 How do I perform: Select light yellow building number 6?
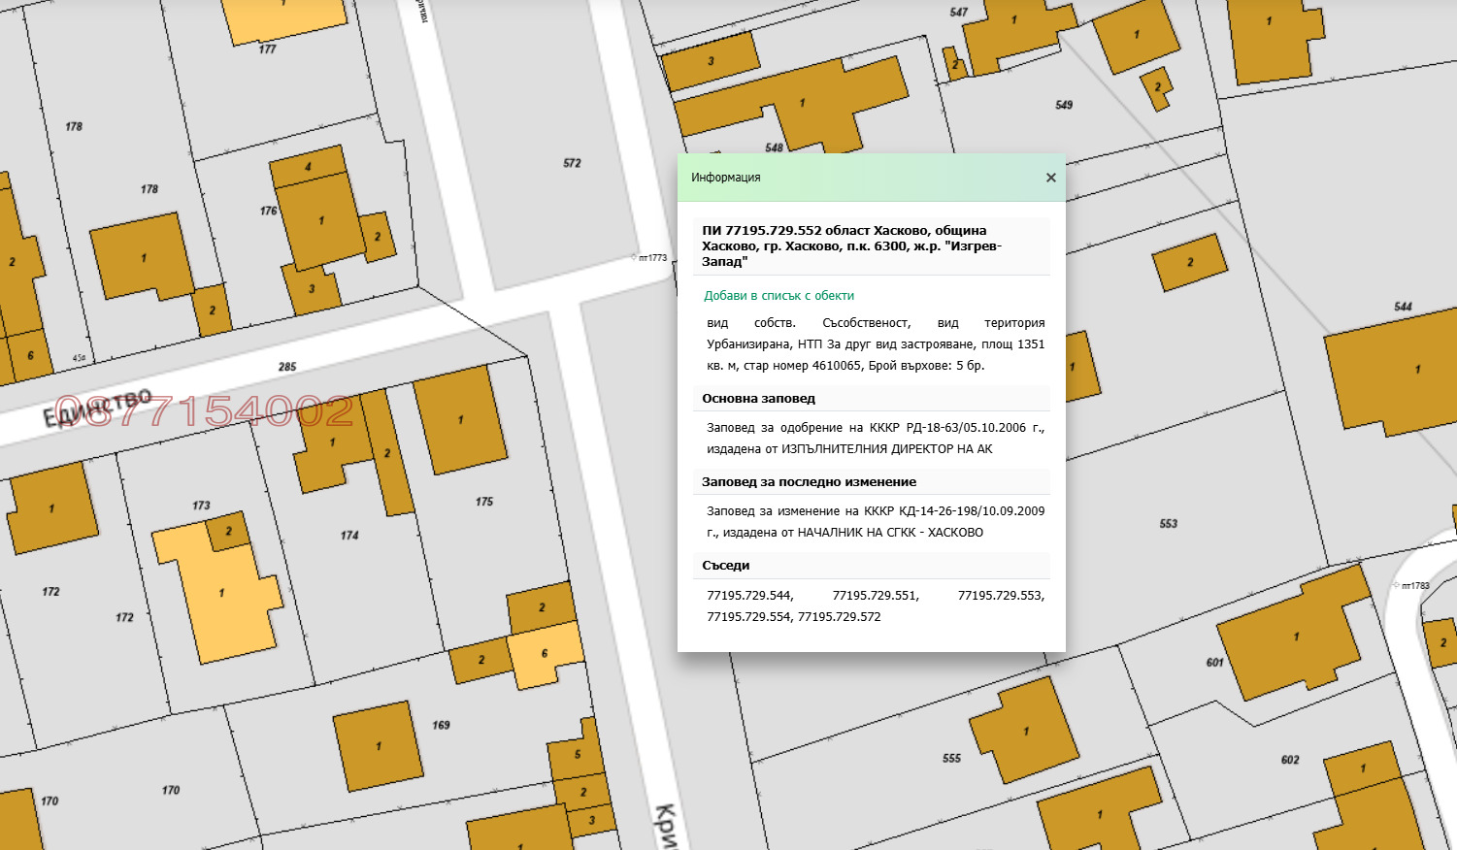click(x=546, y=653)
